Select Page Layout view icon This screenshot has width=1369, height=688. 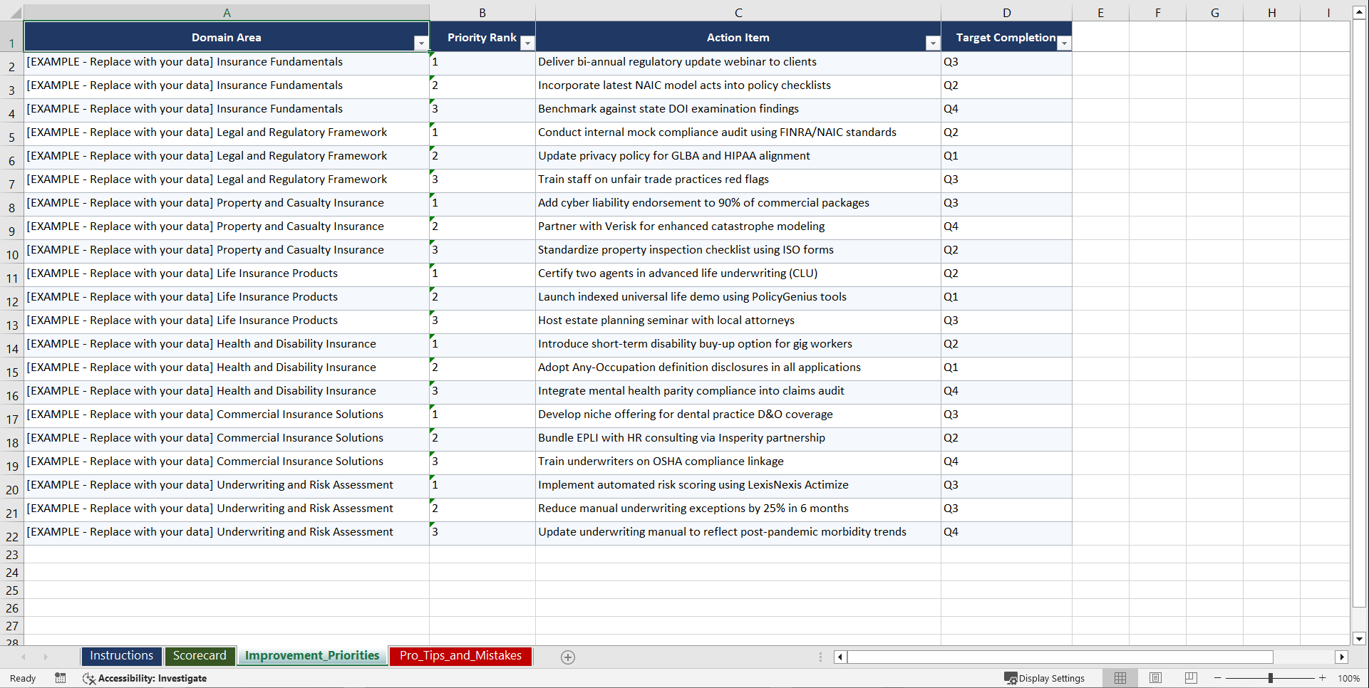1155,678
